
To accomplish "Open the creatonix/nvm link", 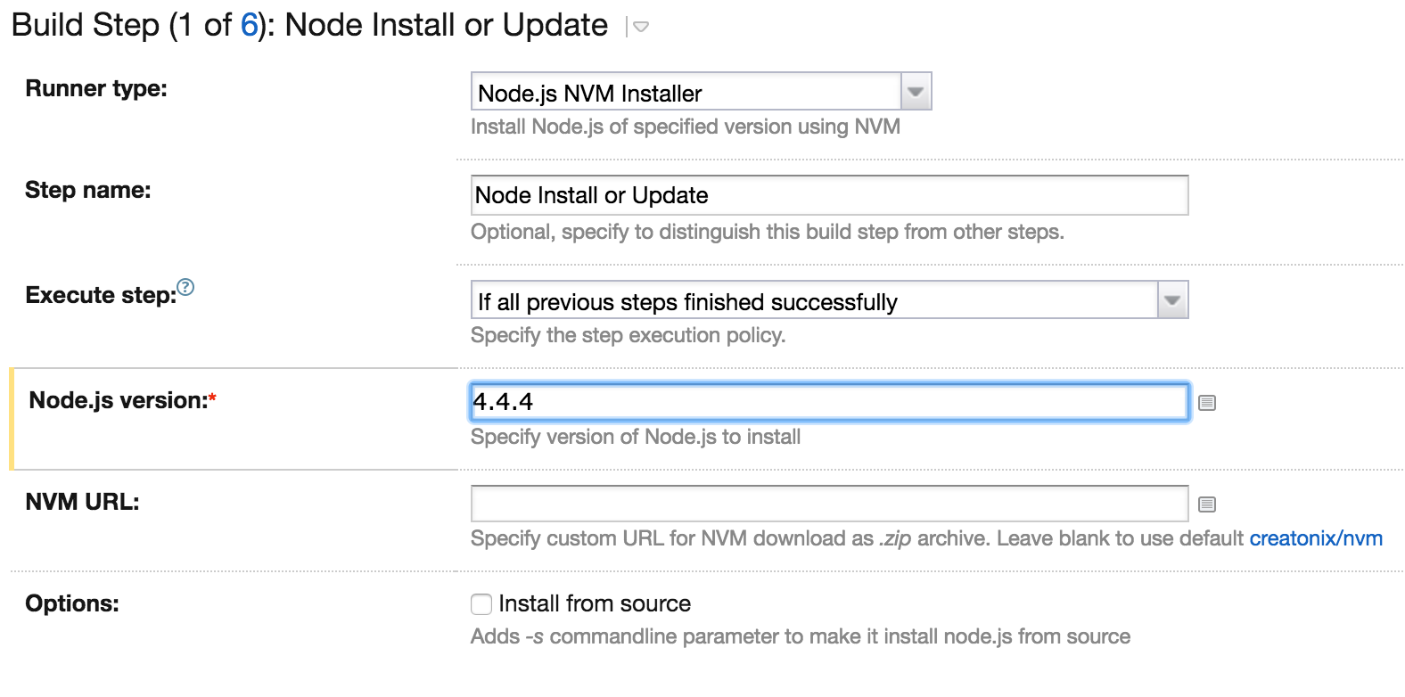I will 1315,538.
